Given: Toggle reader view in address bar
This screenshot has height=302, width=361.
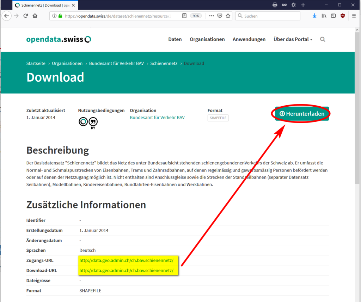Looking at the screenshot, I should [184, 16].
